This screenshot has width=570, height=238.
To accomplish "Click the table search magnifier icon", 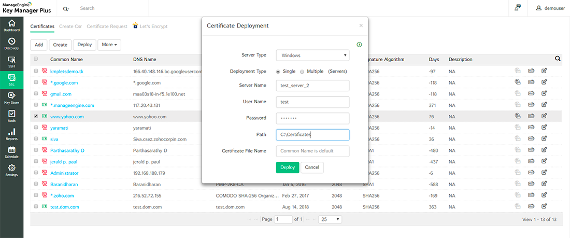I will point(558,59).
